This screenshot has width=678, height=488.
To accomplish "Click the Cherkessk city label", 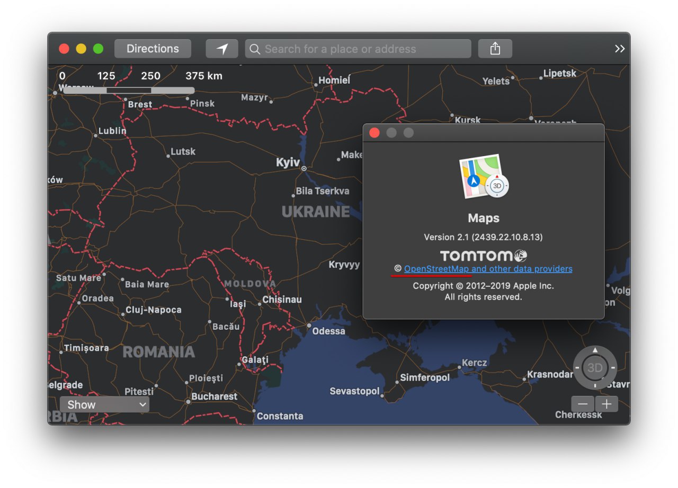I will coord(578,415).
